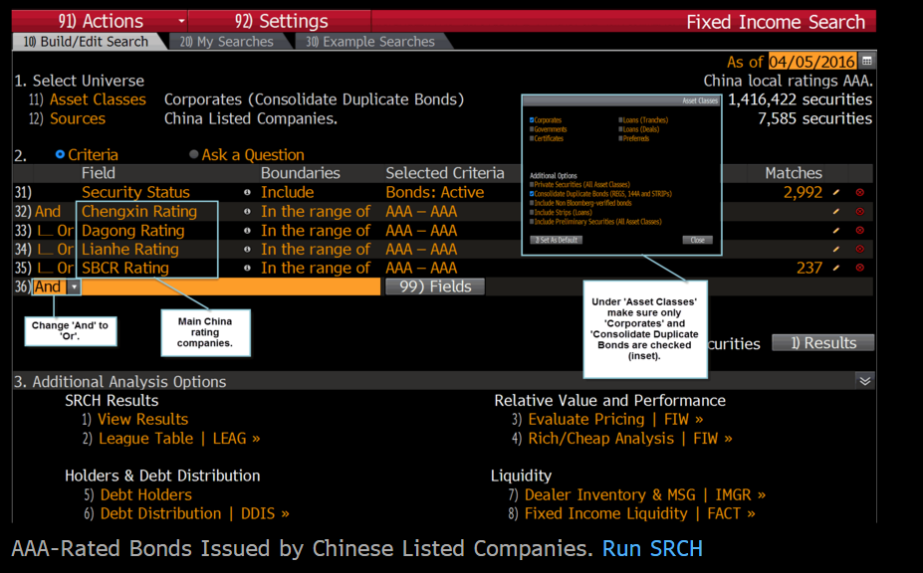The width and height of the screenshot is (923, 573).
Task: Open the My Searches tab
Action: (227, 41)
